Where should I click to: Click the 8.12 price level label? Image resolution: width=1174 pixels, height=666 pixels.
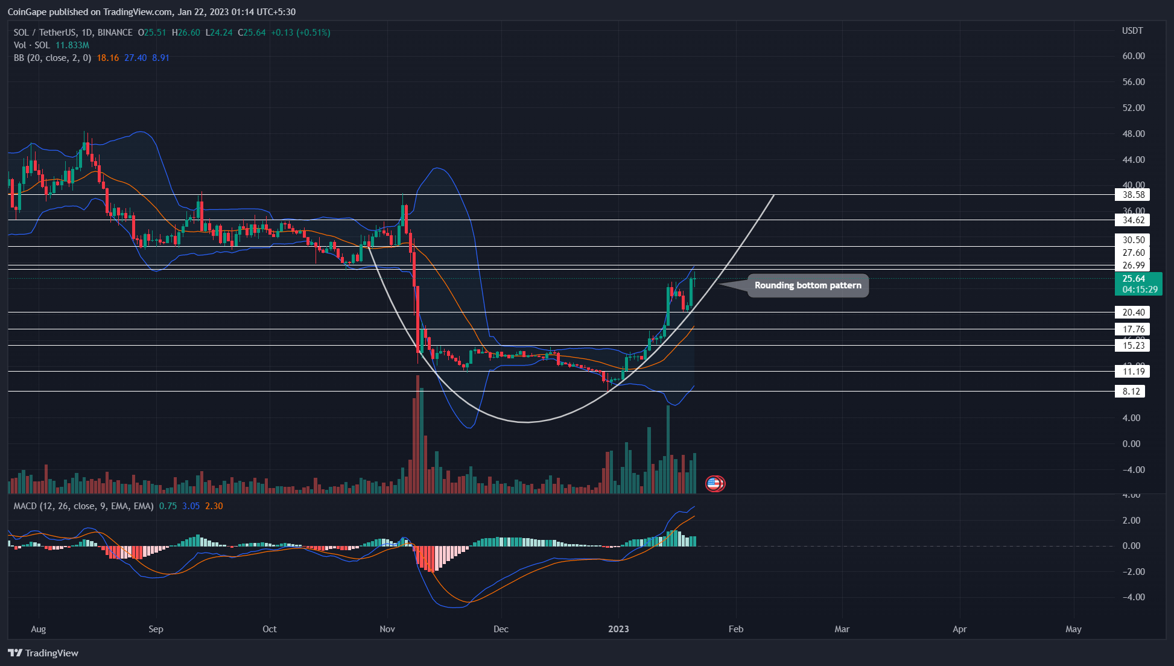click(1131, 392)
